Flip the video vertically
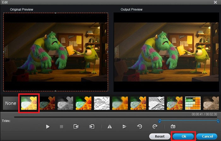This screenshot has width=221, height=141. [124, 126]
